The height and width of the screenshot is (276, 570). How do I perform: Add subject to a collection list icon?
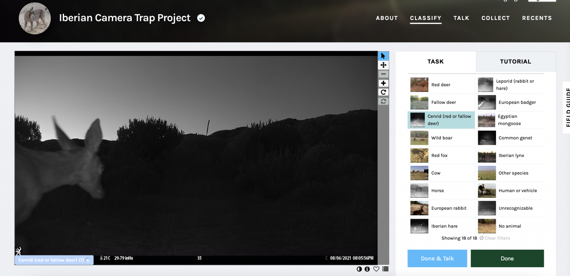[385, 269]
